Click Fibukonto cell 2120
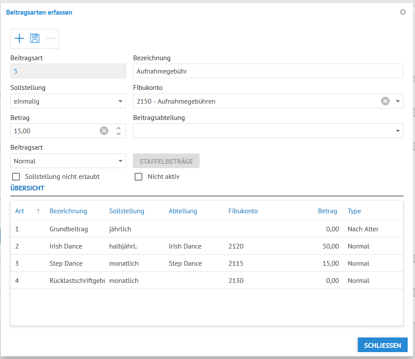The image size is (415, 359). (236, 246)
